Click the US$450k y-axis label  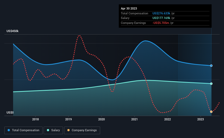tap(13, 31)
